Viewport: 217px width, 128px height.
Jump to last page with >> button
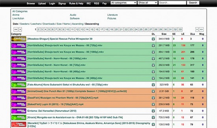tap(201, 29)
